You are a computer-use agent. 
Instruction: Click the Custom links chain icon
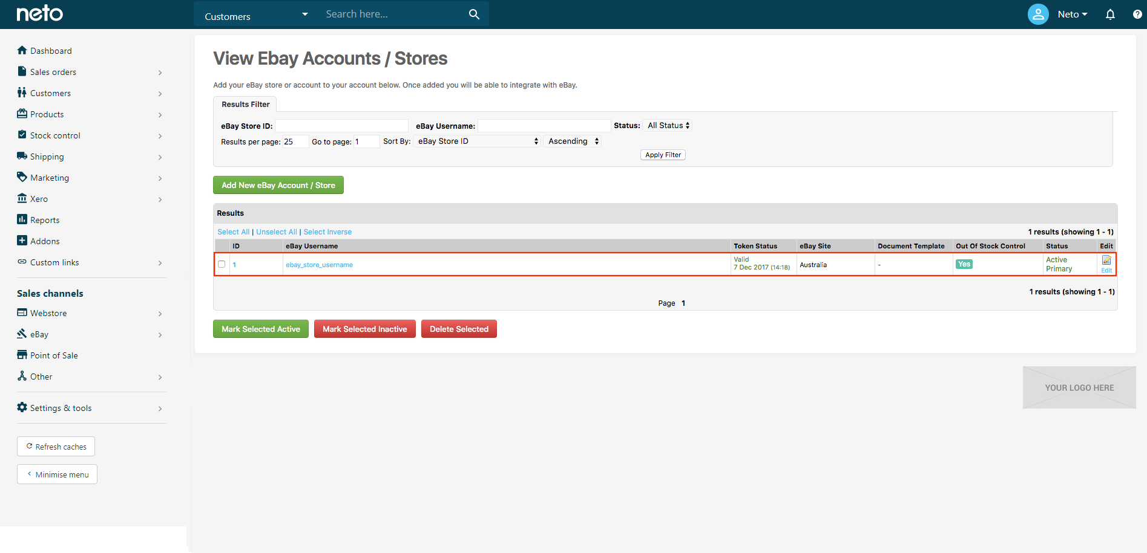point(22,262)
